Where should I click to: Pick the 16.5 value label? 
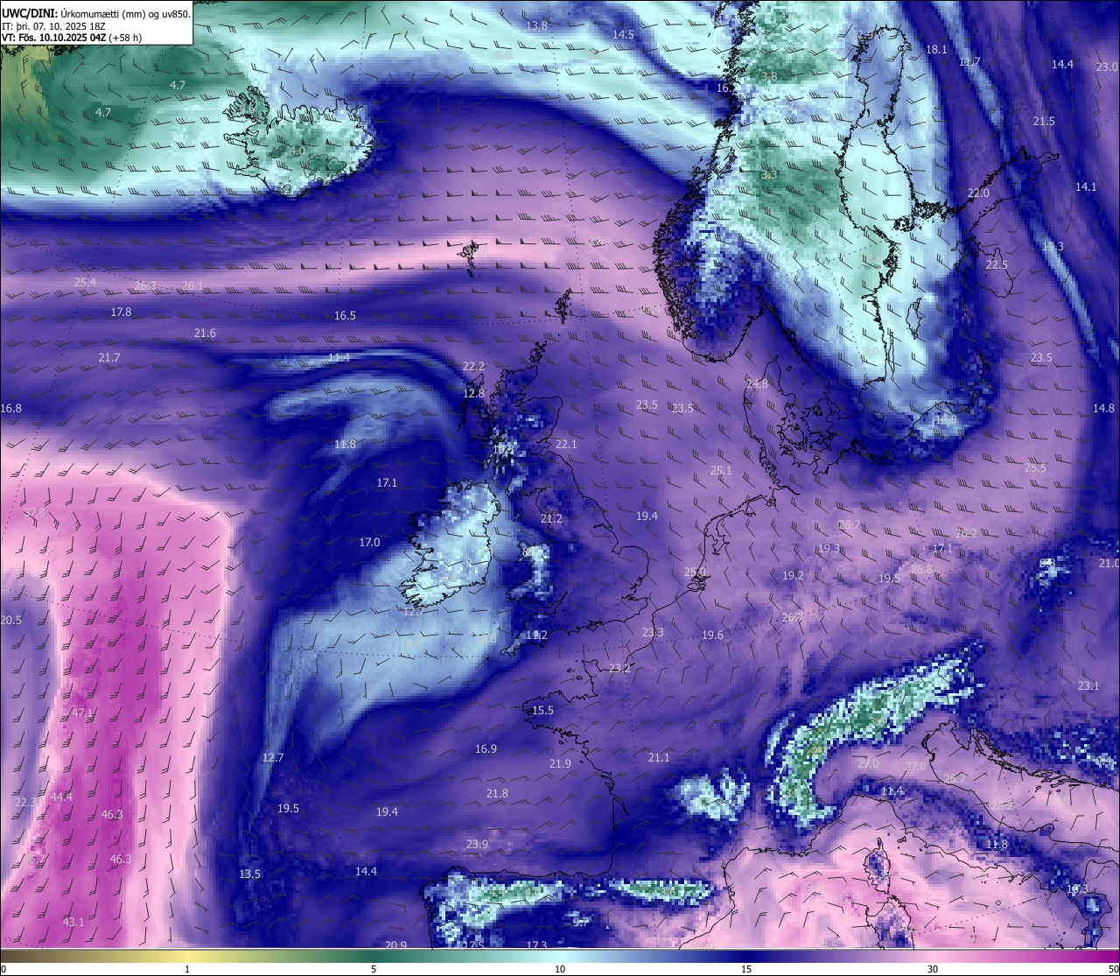coord(345,315)
